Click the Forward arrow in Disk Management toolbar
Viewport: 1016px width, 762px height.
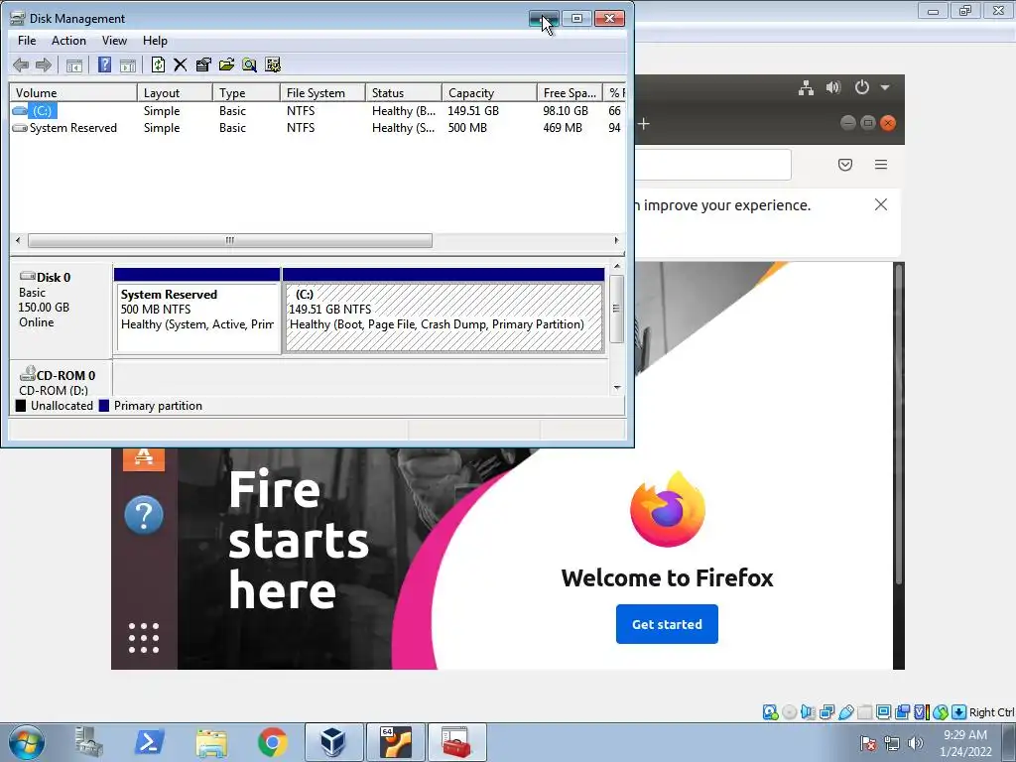44,64
